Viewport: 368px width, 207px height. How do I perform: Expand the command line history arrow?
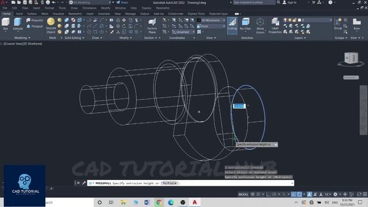(292, 183)
